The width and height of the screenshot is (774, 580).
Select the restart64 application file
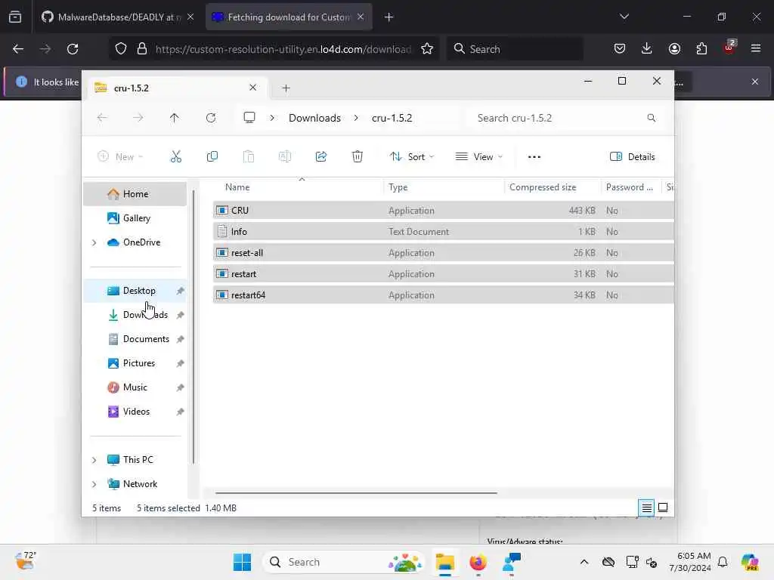443,295
